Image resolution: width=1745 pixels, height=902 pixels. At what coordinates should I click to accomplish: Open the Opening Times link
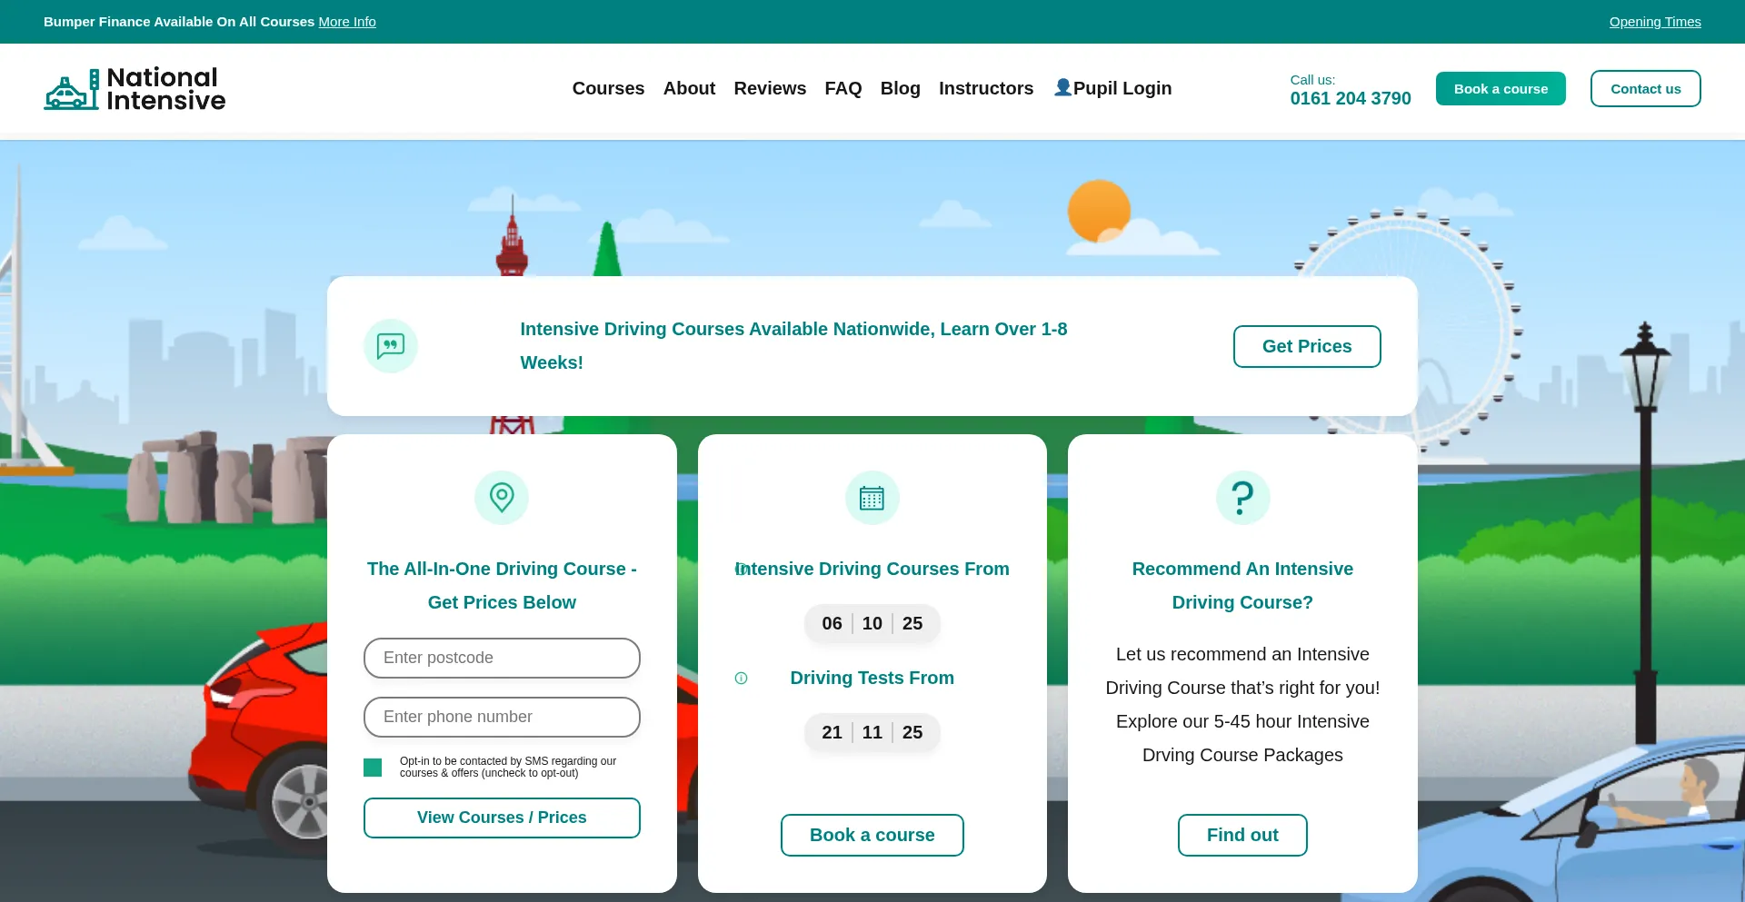(x=1655, y=22)
